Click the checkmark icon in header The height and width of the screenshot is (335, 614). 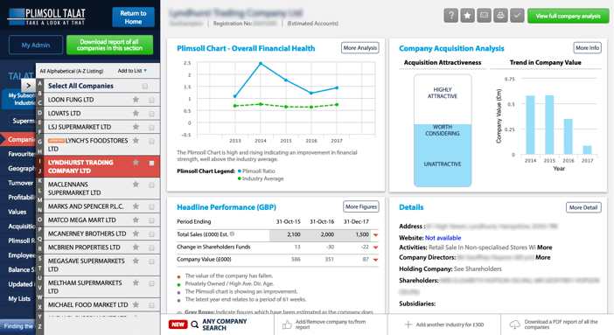(x=517, y=16)
